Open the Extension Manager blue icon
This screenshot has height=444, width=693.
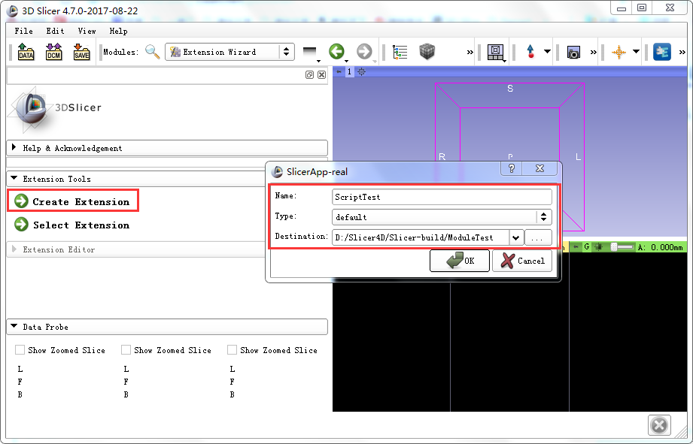[661, 52]
